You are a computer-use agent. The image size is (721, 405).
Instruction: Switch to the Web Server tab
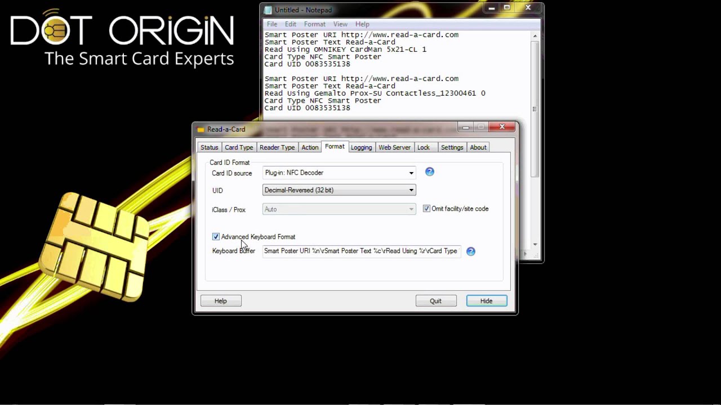coord(394,147)
